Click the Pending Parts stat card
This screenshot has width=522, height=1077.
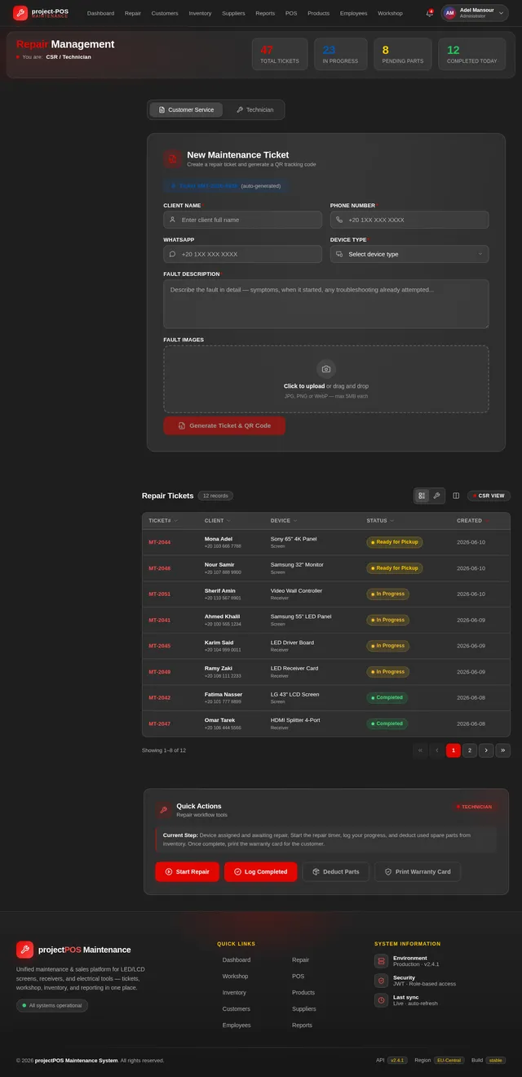(x=403, y=54)
